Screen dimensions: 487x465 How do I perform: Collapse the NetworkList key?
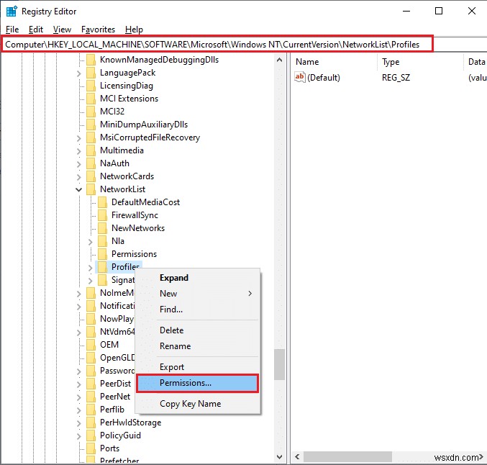coord(79,189)
